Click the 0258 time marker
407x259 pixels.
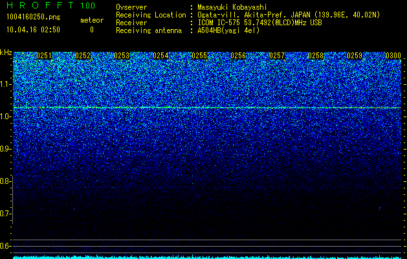point(316,56)
